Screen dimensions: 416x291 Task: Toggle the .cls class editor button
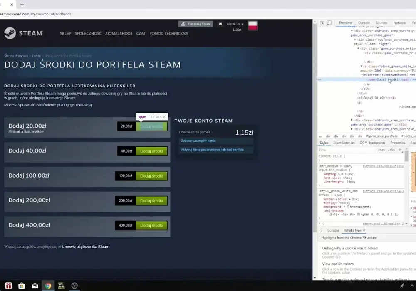tap(391, 150)
